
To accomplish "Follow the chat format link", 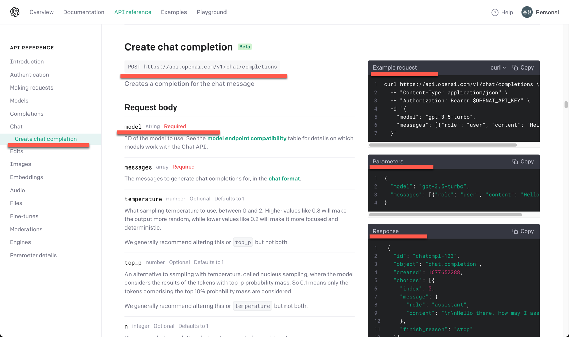I will 284,179.
